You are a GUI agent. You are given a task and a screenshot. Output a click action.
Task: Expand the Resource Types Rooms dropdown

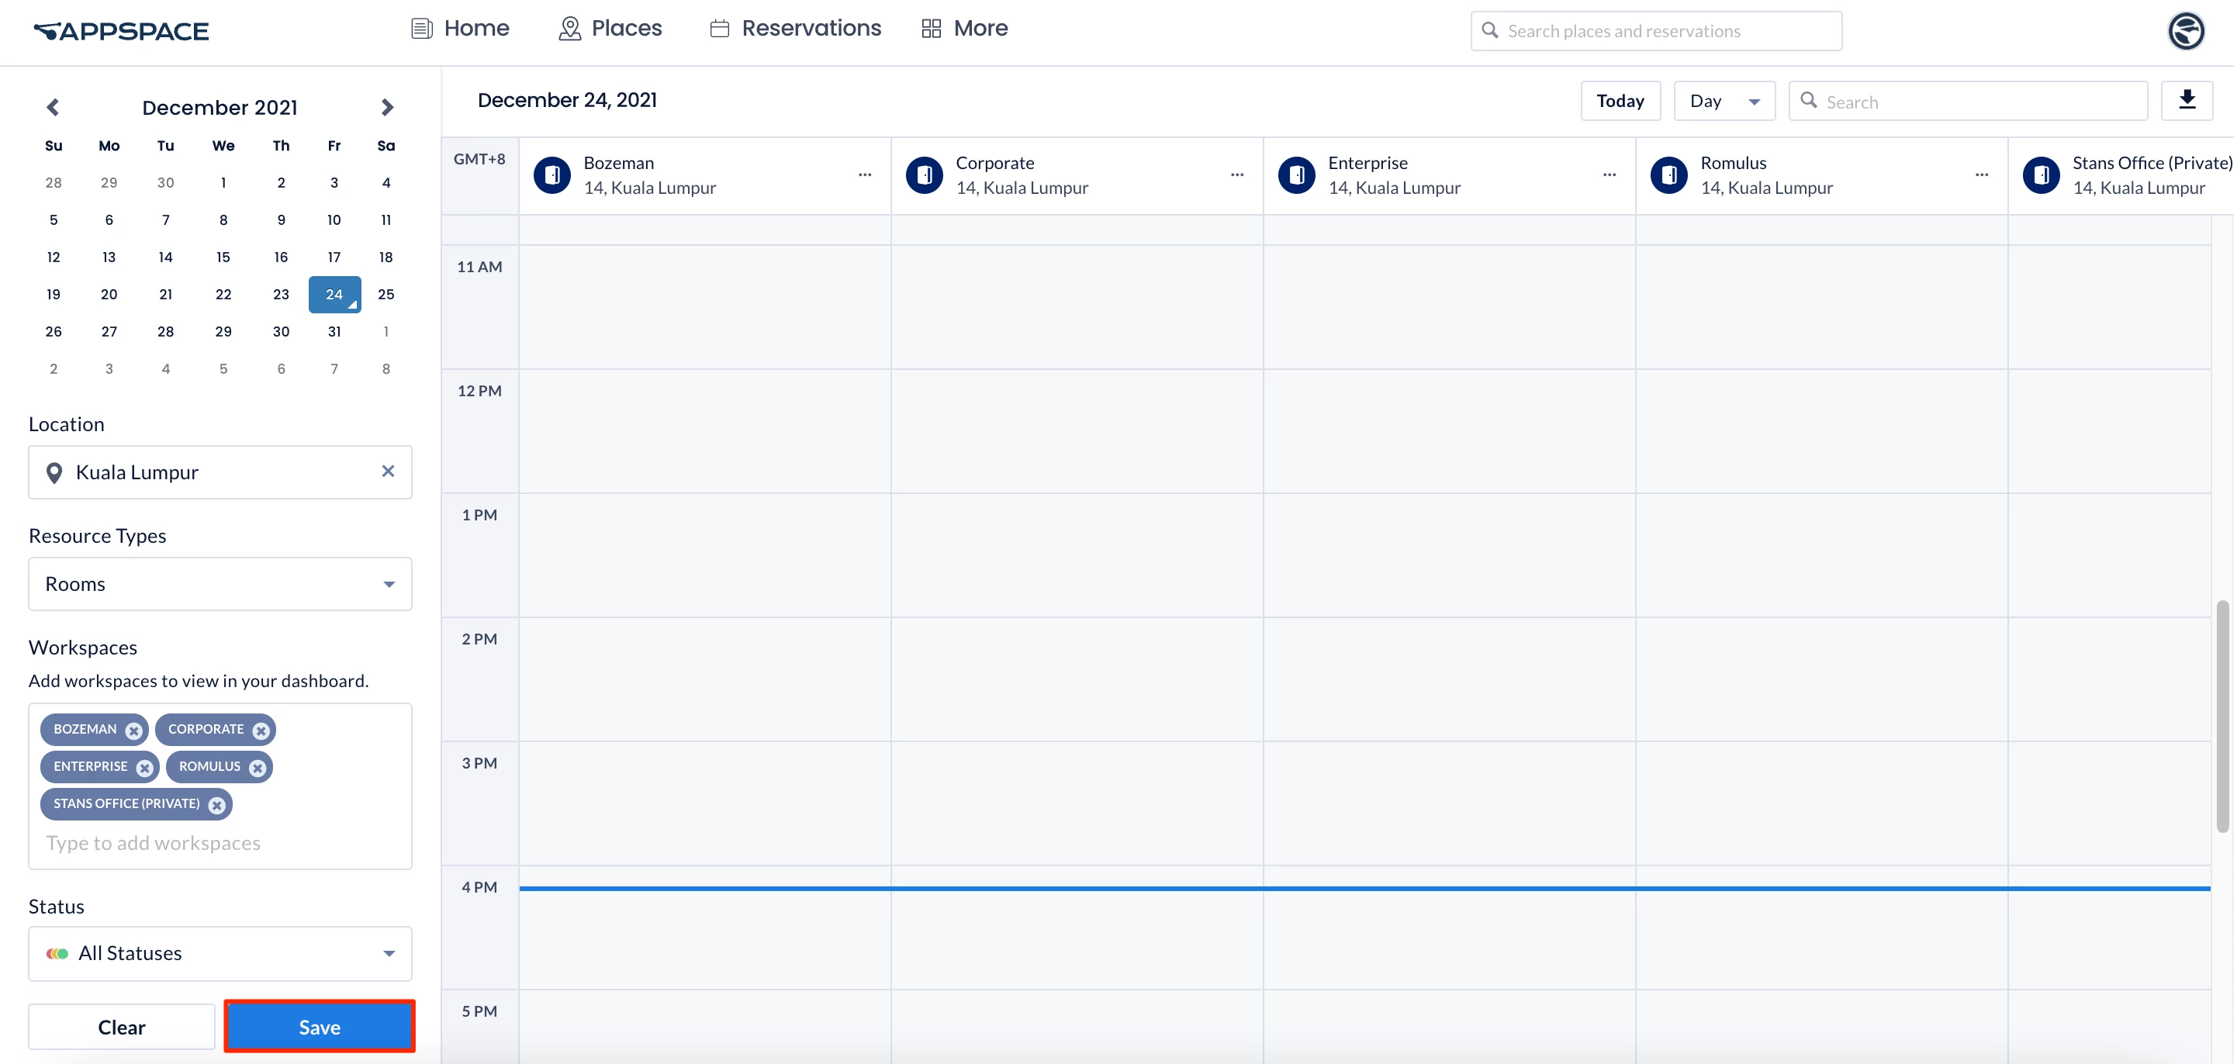[220, 584]
